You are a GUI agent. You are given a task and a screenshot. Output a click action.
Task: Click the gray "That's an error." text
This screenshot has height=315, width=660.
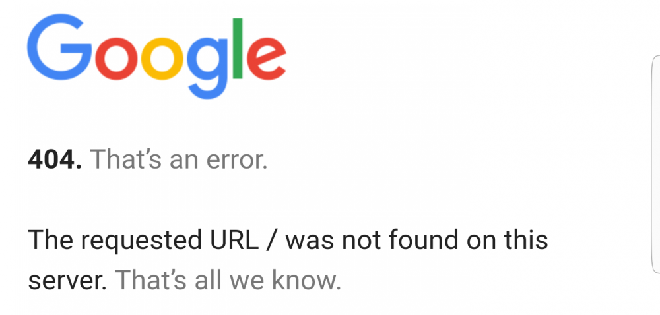tap(180, 160)
